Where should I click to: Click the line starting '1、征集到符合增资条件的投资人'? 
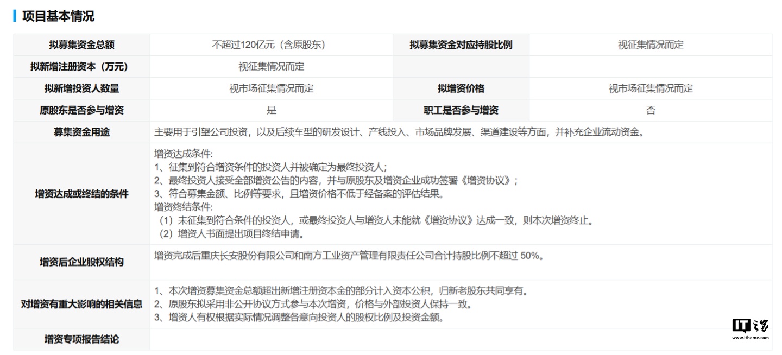[270, 167]
